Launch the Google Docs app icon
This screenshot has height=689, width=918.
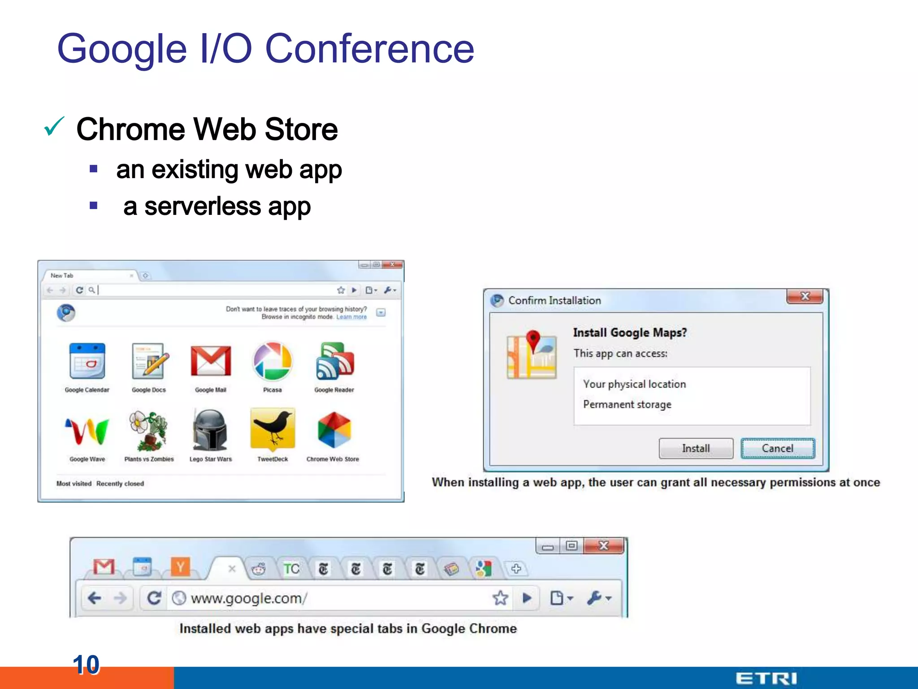coord(149,361)
